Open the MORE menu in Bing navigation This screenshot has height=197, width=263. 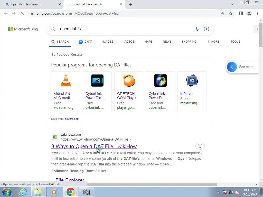213,42
